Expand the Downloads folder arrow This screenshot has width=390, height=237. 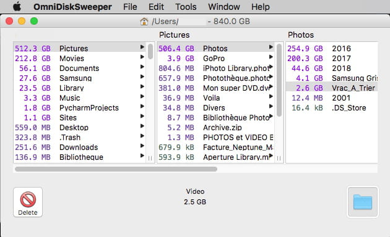click(x=142, y=146)
